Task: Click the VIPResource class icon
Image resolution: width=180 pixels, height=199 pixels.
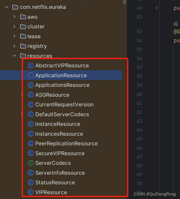Action: pos(31,192)
